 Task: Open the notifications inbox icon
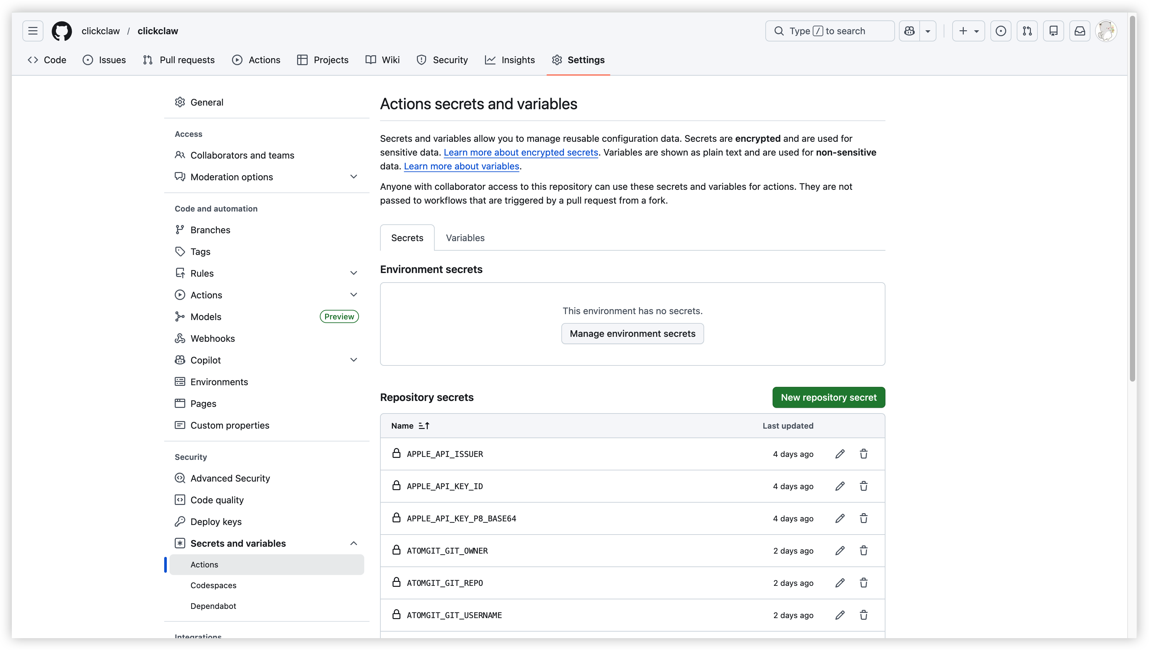(1080, 31)
